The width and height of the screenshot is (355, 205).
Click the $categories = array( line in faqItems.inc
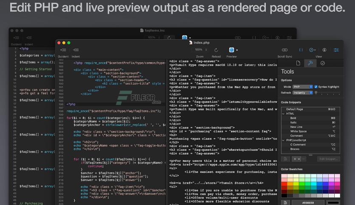[37, 55]
